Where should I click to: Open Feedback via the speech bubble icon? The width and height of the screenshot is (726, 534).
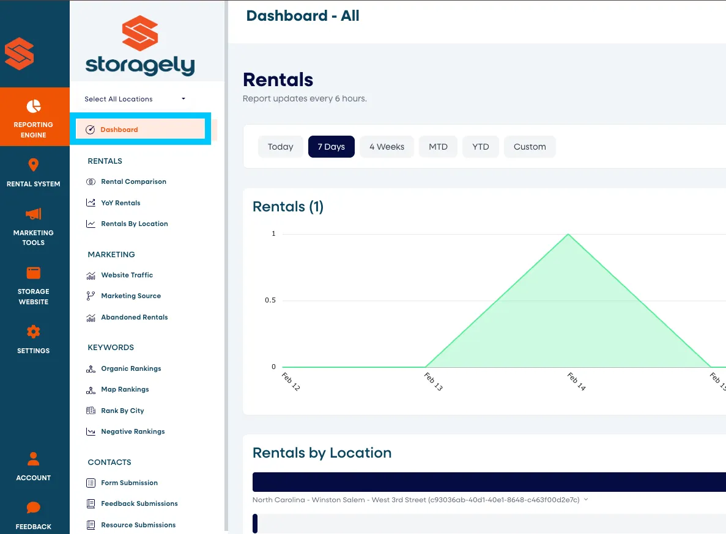(x=34, y=508)
